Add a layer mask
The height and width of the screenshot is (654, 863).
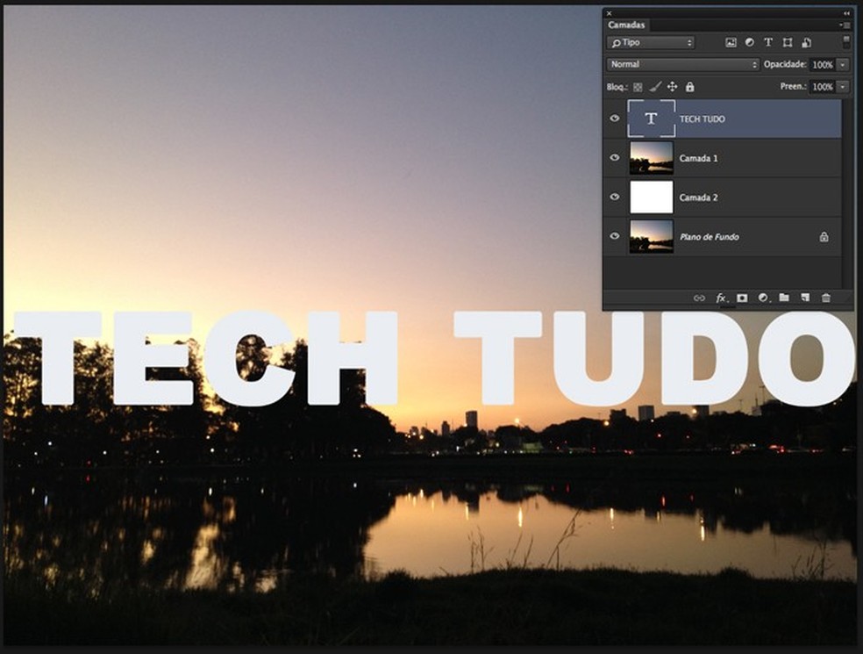742,298
